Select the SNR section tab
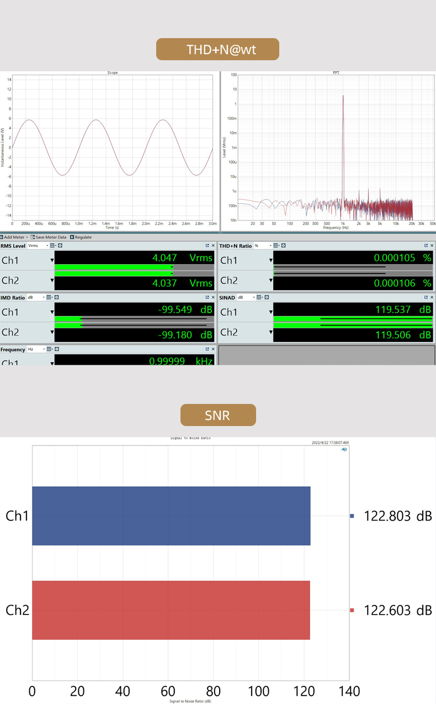This screenshot has height=704, width=436. tap(217, 415)
